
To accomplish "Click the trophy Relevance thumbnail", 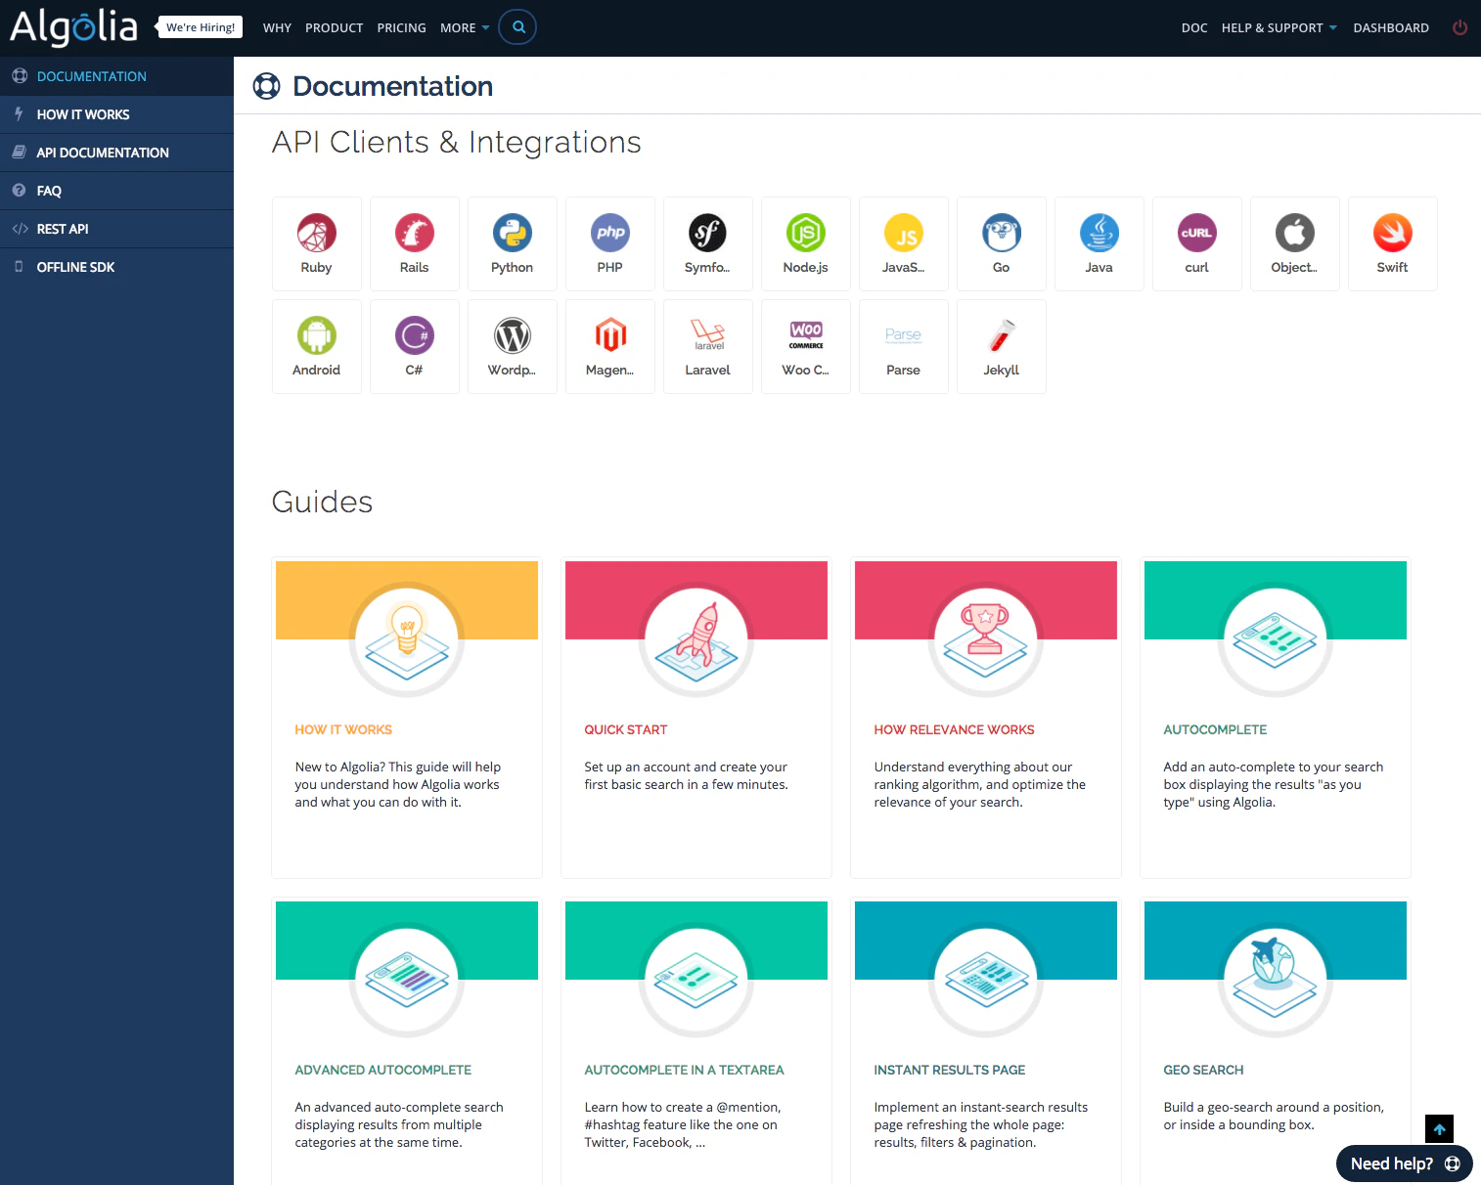I will (x=986, y=639).
